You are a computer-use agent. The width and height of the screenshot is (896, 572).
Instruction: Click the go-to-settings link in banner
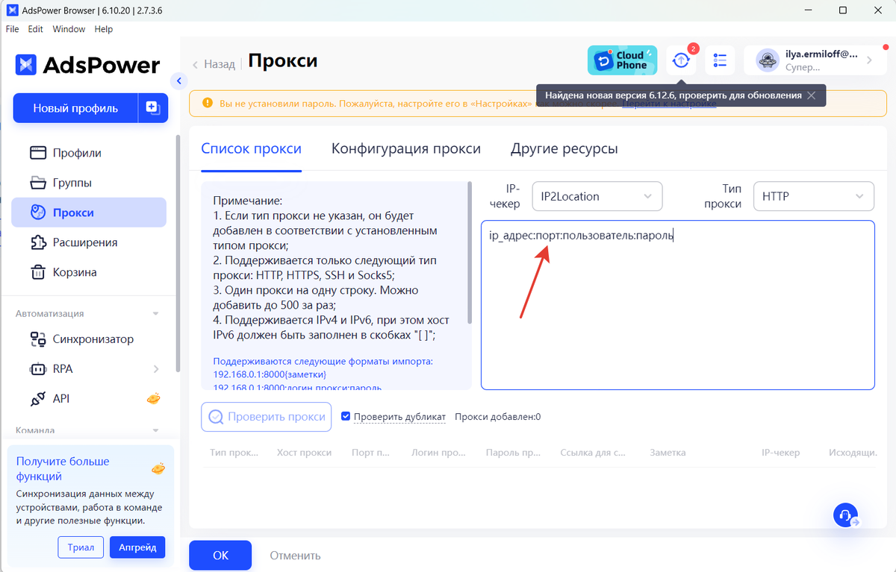(669, 104)
